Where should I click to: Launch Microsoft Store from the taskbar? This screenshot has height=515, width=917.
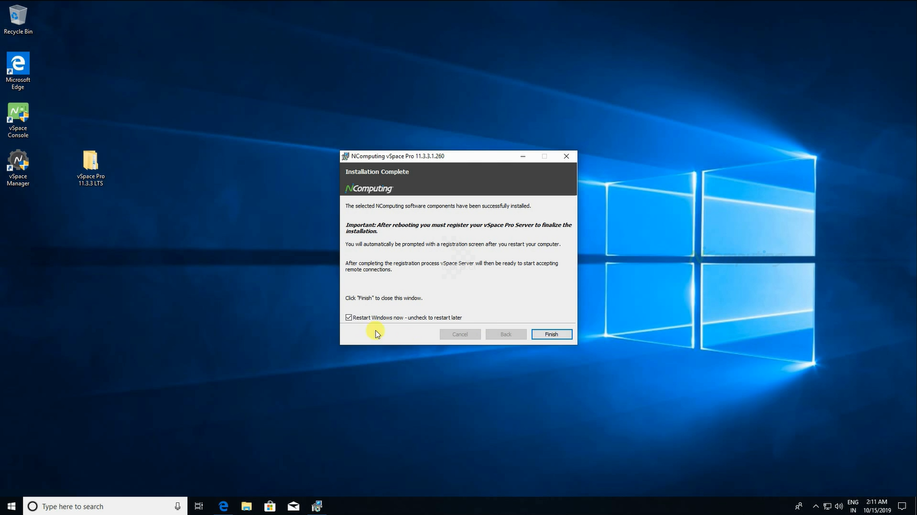(x=270, y=506)
